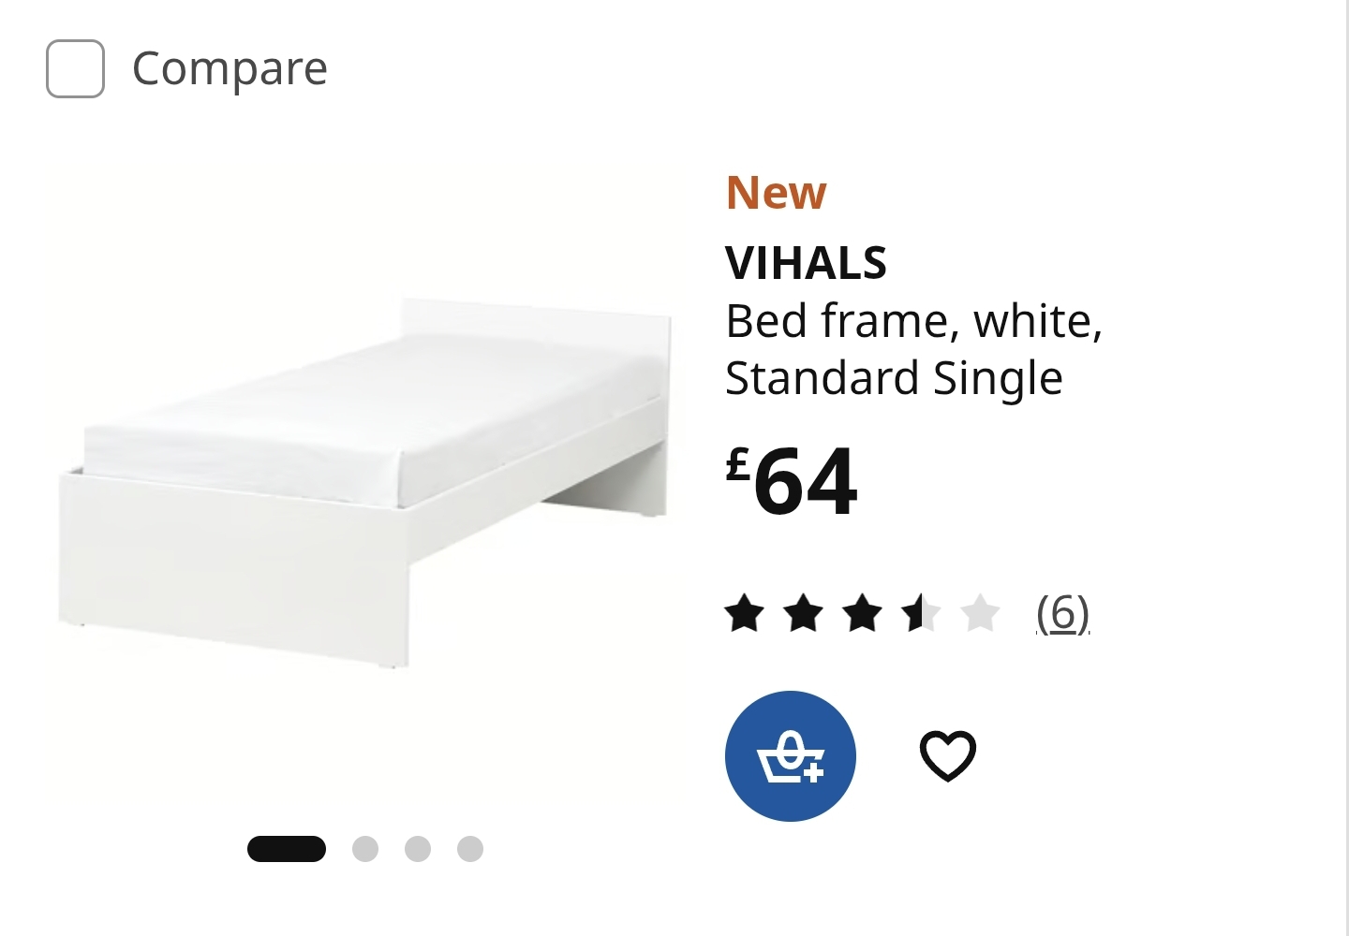
Task: Save item with the heart favourite icon
Action: (x=948, y=755)
